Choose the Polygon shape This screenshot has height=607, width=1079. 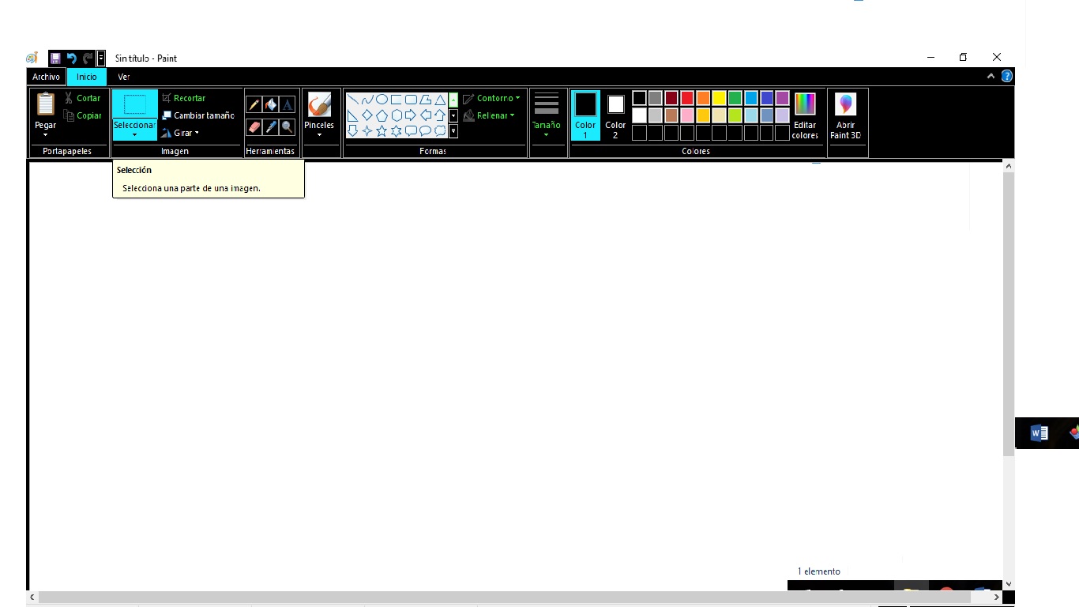[x=426, y=100]
